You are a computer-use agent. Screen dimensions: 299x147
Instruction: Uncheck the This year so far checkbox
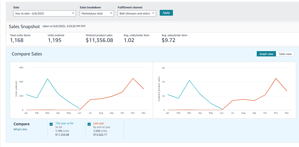(51, 124)
